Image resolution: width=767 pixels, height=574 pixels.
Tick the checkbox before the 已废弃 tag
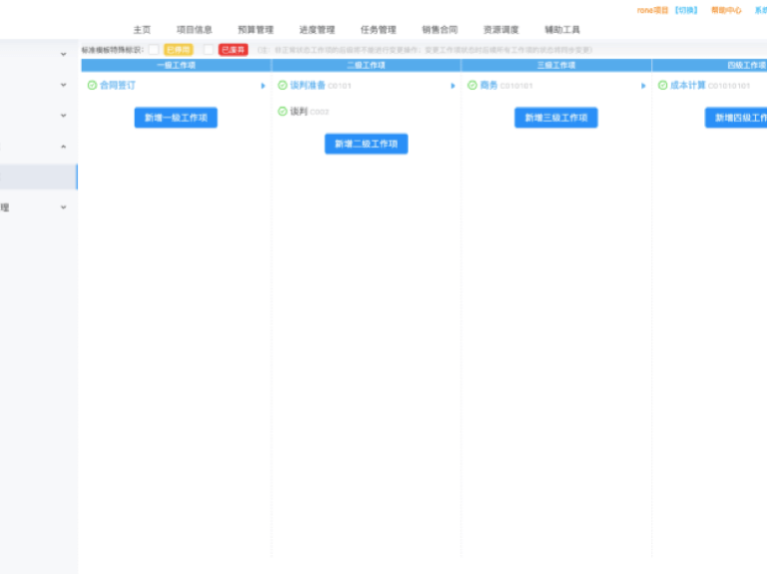click(208, 50)
